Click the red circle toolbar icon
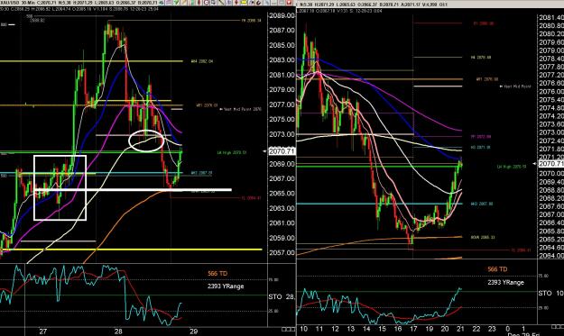Image resolution: width=564 pixels, height=336 pixels. [207, 2]
